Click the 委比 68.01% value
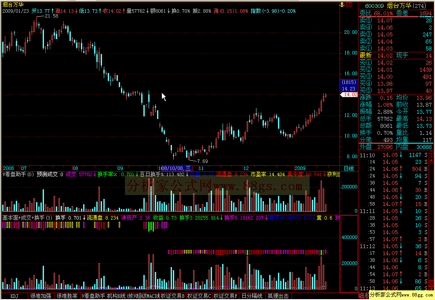435x300 pixels. (383, 13)
